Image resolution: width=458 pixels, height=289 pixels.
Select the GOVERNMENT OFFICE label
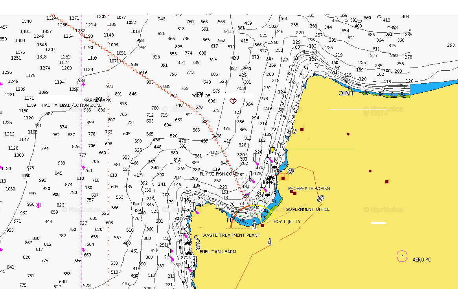pyautogui.click(x=307, y=209)
